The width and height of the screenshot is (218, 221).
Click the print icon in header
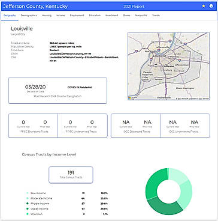(211, 6)
